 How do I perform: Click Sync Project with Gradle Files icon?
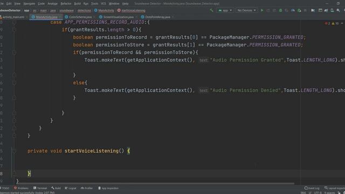click(x=326, y=10)
